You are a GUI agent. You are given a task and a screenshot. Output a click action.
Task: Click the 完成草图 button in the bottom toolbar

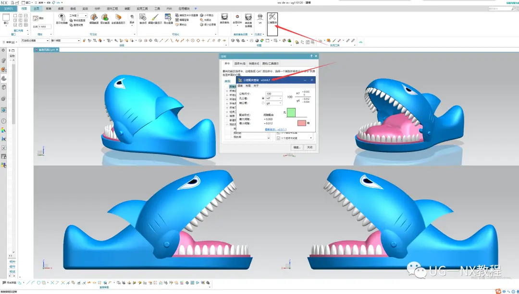[10, 283]
